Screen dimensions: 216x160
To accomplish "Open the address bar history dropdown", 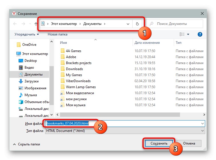I will pos(128,24).
